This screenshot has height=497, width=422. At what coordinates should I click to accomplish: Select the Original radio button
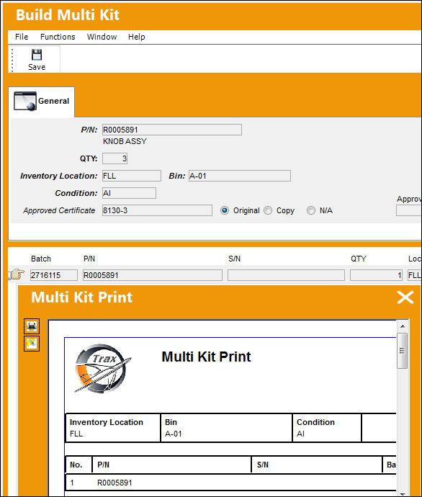[225, 210]
